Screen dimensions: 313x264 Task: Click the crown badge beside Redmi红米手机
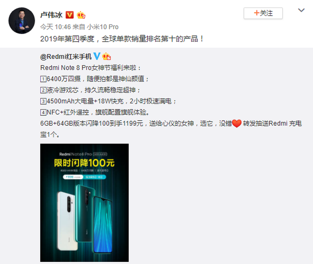click(106, 56)
